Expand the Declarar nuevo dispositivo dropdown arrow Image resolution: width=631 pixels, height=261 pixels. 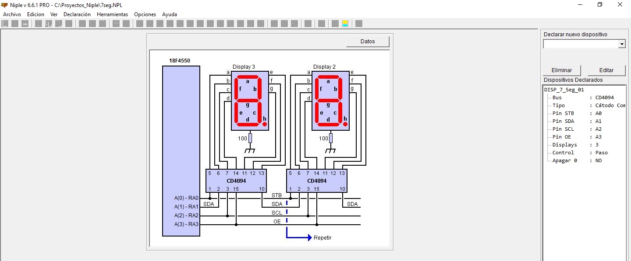622,44
